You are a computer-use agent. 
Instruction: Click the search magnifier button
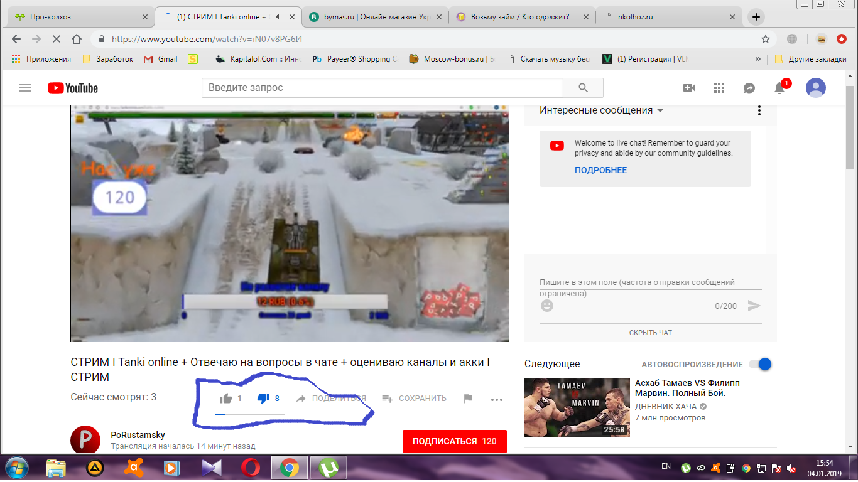tap(583, 88)
